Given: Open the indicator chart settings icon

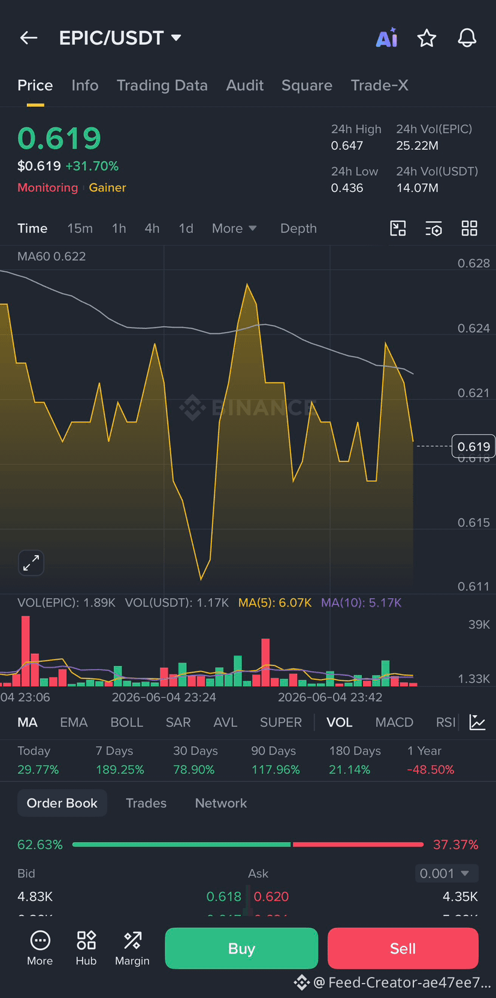Looking at the screenshot, I should pyautogui.click(x=477, y=722).
